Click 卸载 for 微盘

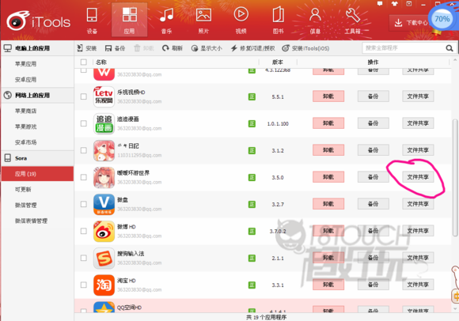tap(328, 204)
